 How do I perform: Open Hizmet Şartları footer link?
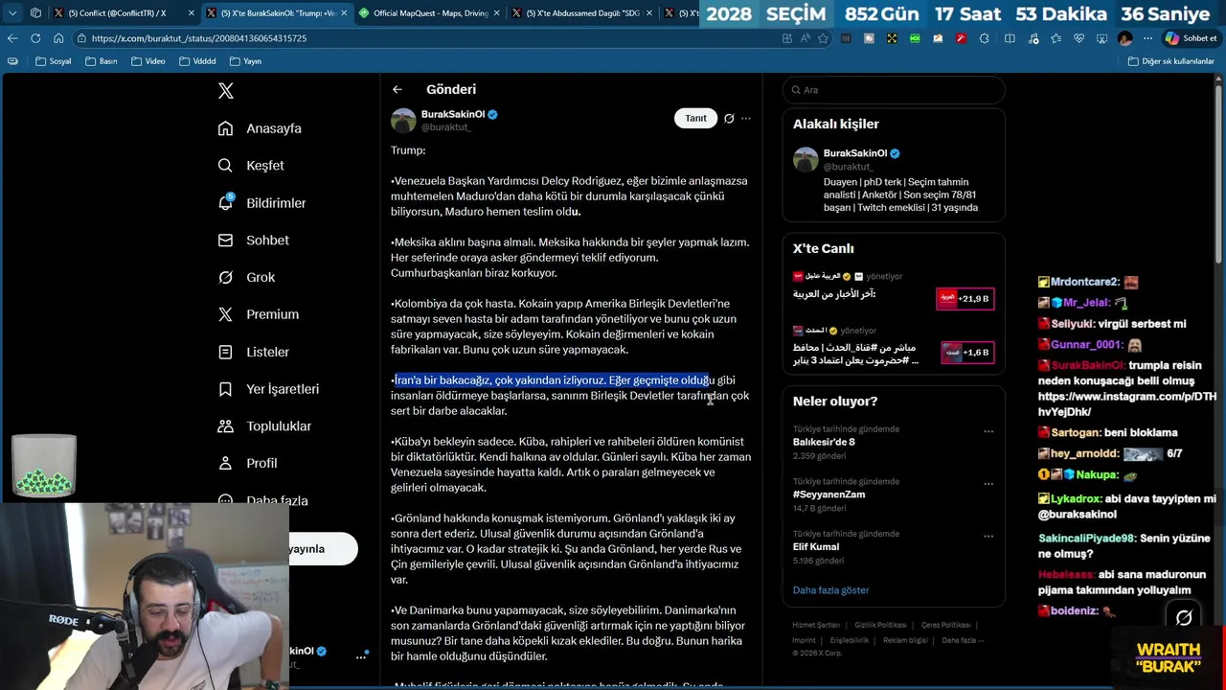tap(816, 625)
